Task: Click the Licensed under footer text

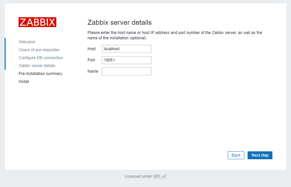Action: coord(139,176)
